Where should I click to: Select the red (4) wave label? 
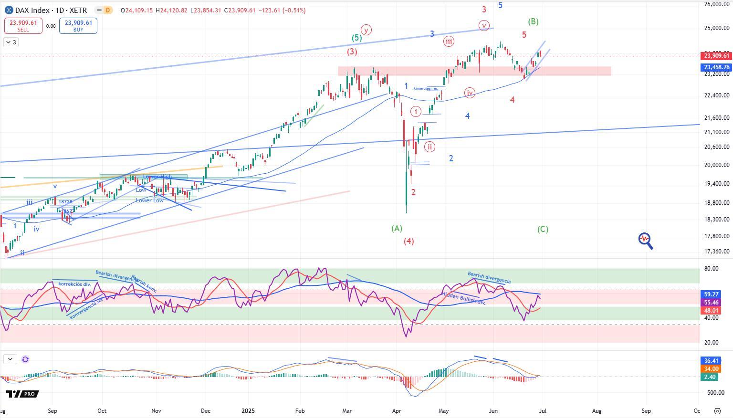coord(408,241)
